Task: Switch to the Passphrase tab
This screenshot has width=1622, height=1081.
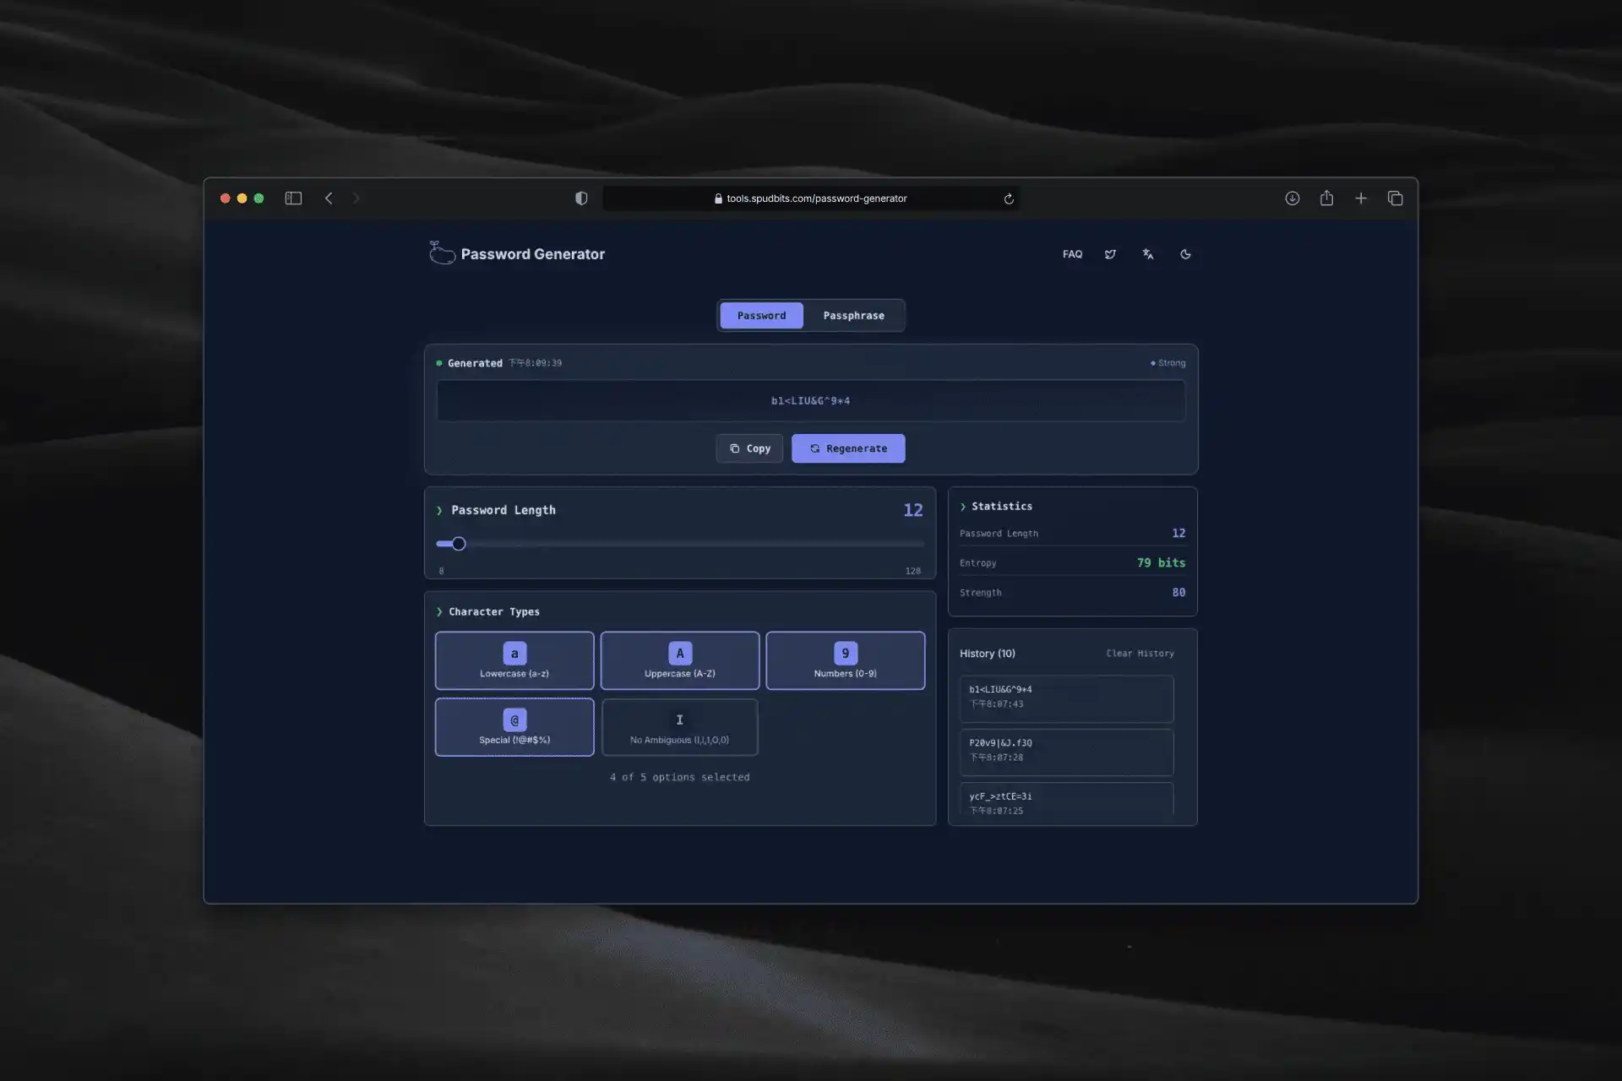Action: 853,316
